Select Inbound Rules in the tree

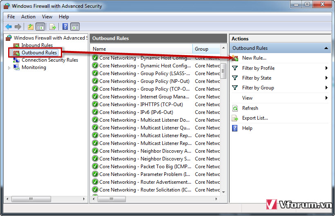tap(37, 45)
